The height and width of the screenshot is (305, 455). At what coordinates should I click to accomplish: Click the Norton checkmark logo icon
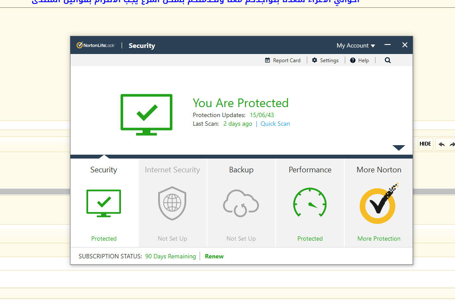[x=379, y=204]
